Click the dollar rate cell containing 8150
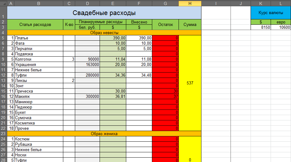The image size is (291, 162). 261,27
